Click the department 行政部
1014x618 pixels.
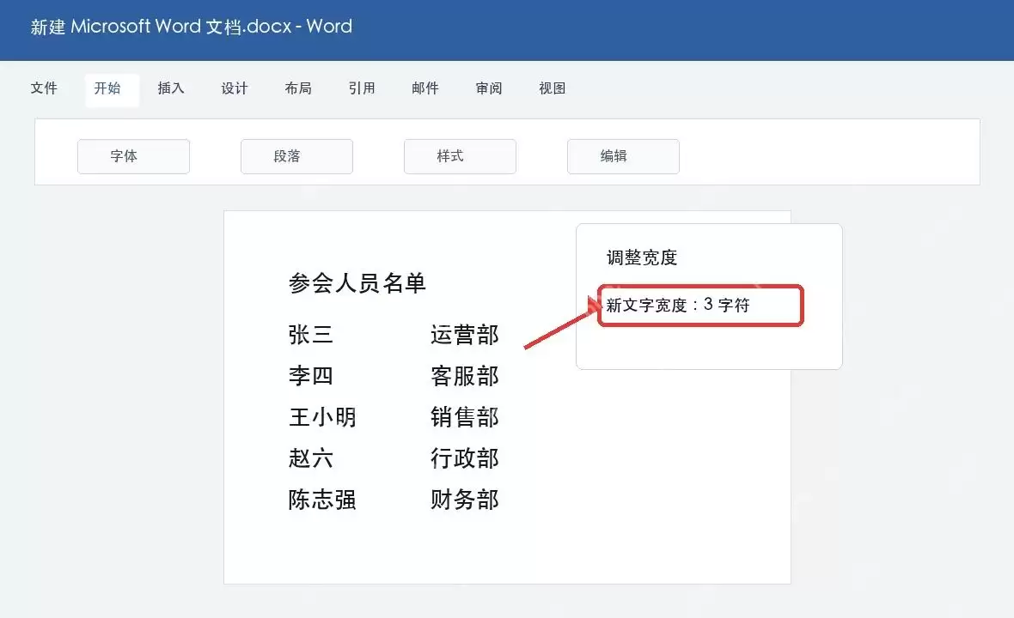point(465,458)
